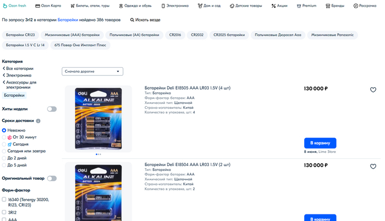Select CR2032 chip
Viewport: 385px width, 221px height.
pos(197,35)
